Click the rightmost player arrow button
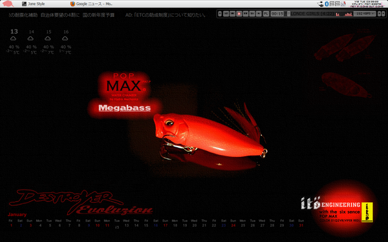The image size is (388, 242). [383, 14]
